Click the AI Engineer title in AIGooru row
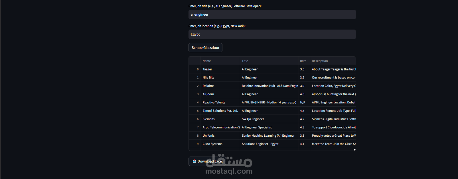The image size is (458, 179). pos(269,94)
